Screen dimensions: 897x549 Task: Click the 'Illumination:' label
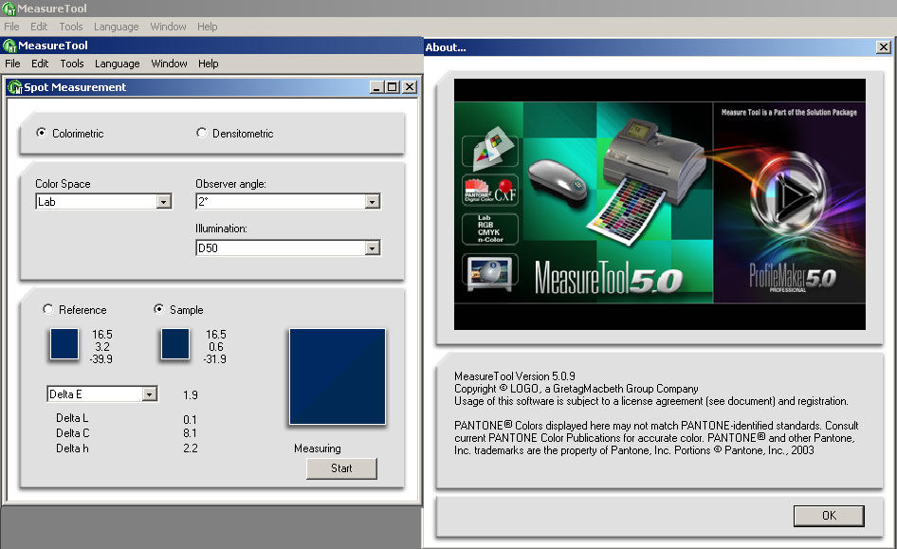coord(221,229)
